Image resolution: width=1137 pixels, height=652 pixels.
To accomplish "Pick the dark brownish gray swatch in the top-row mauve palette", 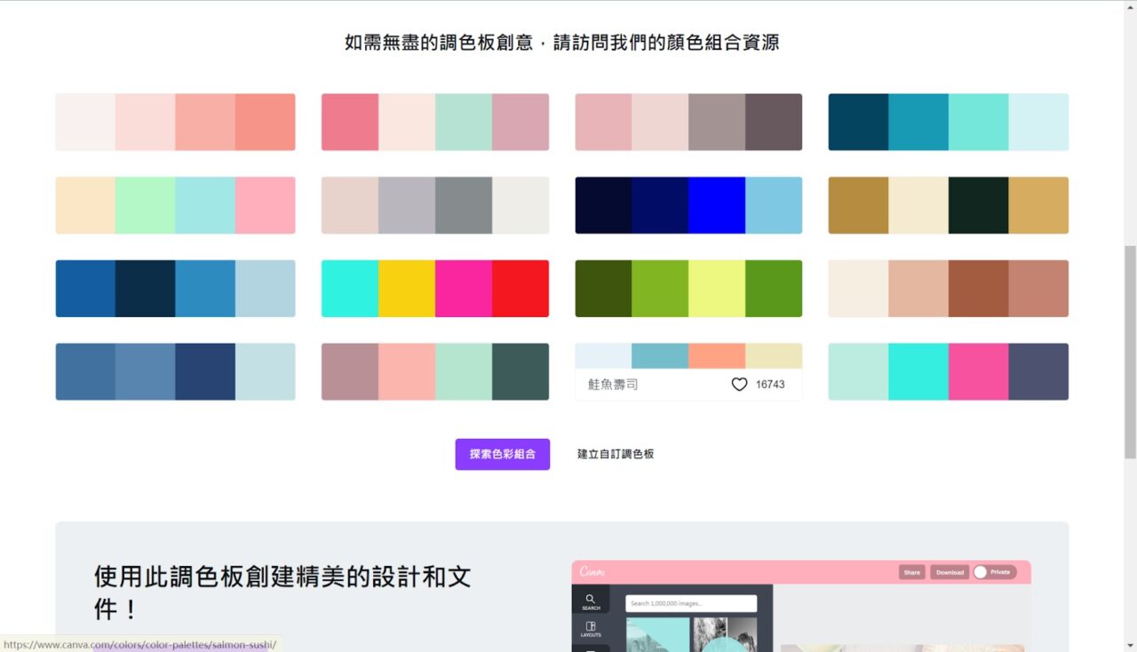I will pyautogui.click(x=774, y=122).
